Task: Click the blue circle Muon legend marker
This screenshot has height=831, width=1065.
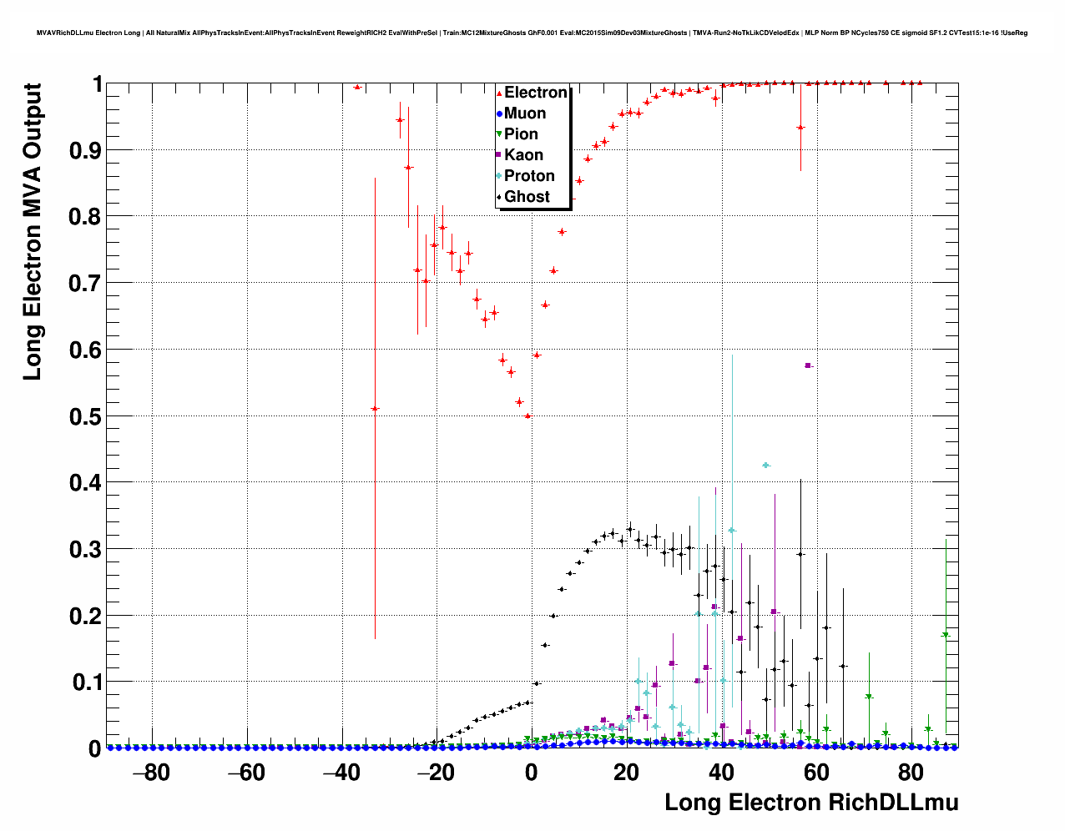Action: click(499, 113)
